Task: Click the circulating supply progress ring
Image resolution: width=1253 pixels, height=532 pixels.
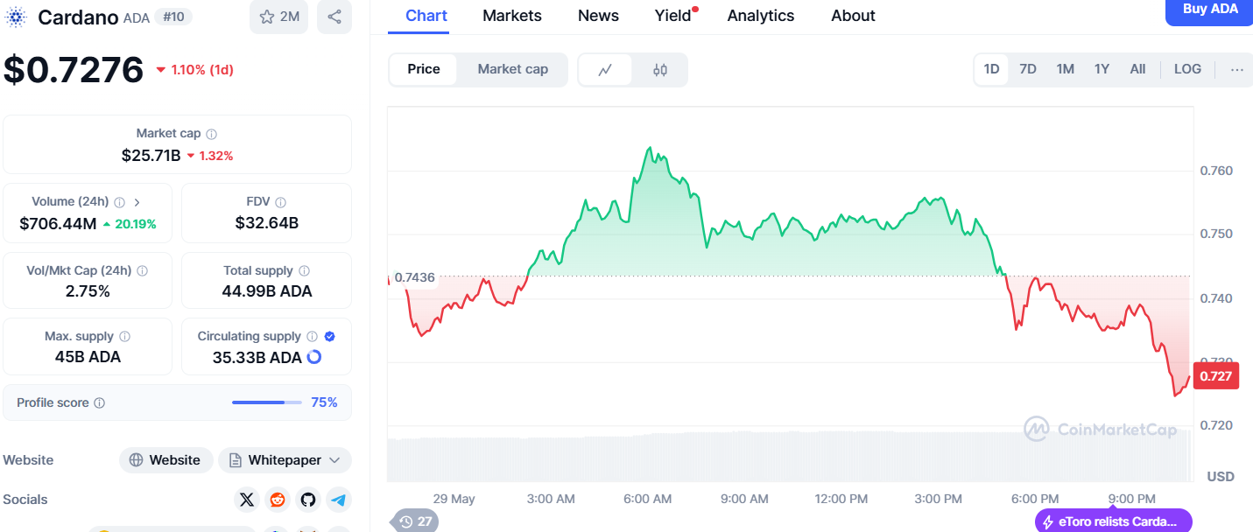Action: tap(313, 357)
